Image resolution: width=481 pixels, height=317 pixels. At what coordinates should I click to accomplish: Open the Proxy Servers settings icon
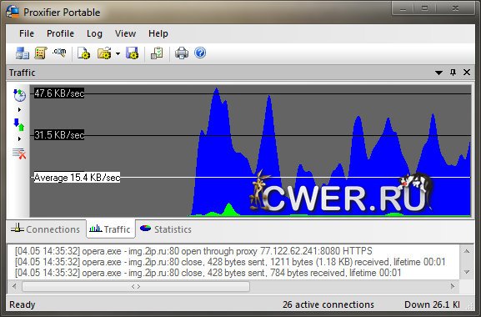point(23,53)
